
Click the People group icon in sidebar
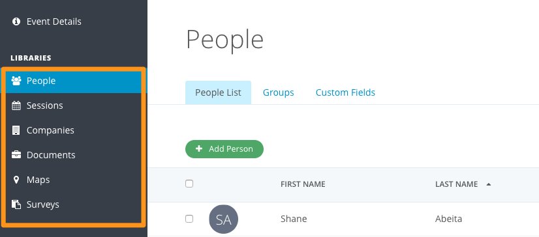16,81
